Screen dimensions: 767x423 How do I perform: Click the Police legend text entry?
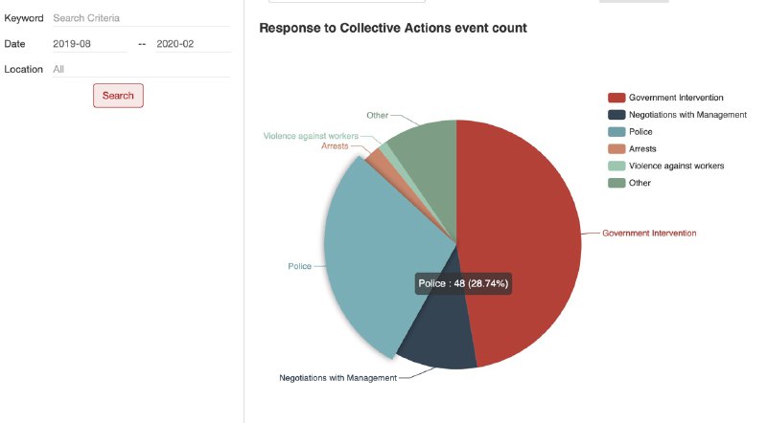[x=640, y=131]
